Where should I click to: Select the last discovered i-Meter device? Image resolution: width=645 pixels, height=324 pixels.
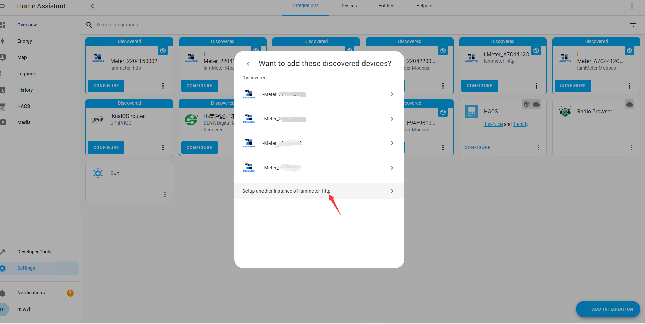319,168
